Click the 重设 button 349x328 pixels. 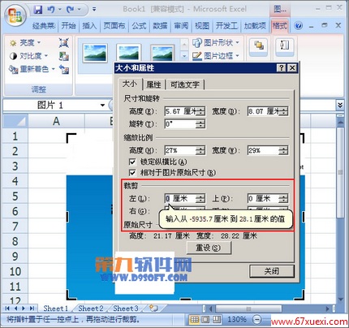[209, 248]
